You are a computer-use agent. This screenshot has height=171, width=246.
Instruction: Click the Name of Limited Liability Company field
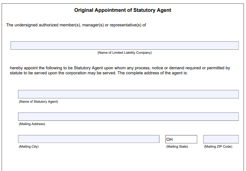click(125, 45)
